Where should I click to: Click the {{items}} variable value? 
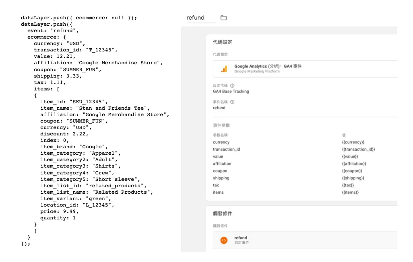[350, 192]
